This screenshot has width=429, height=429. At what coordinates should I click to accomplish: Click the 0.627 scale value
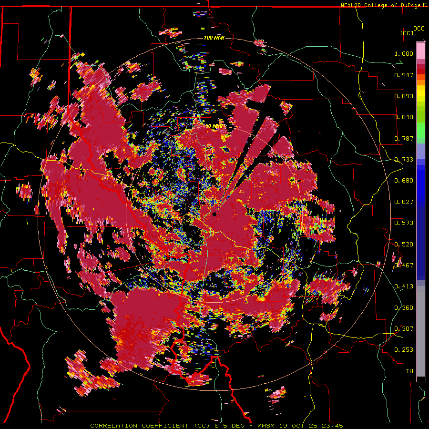(x=404, y=202)
